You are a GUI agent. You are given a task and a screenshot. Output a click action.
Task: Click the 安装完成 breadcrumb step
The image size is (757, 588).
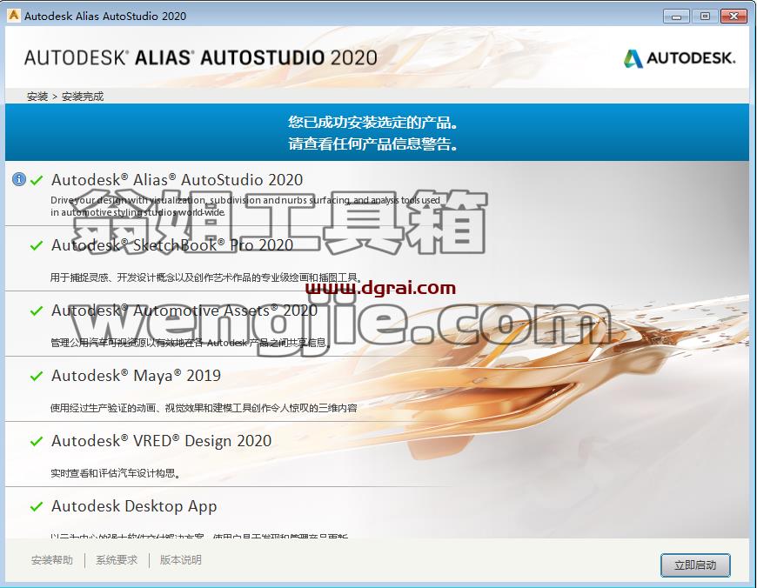(83, 97)
